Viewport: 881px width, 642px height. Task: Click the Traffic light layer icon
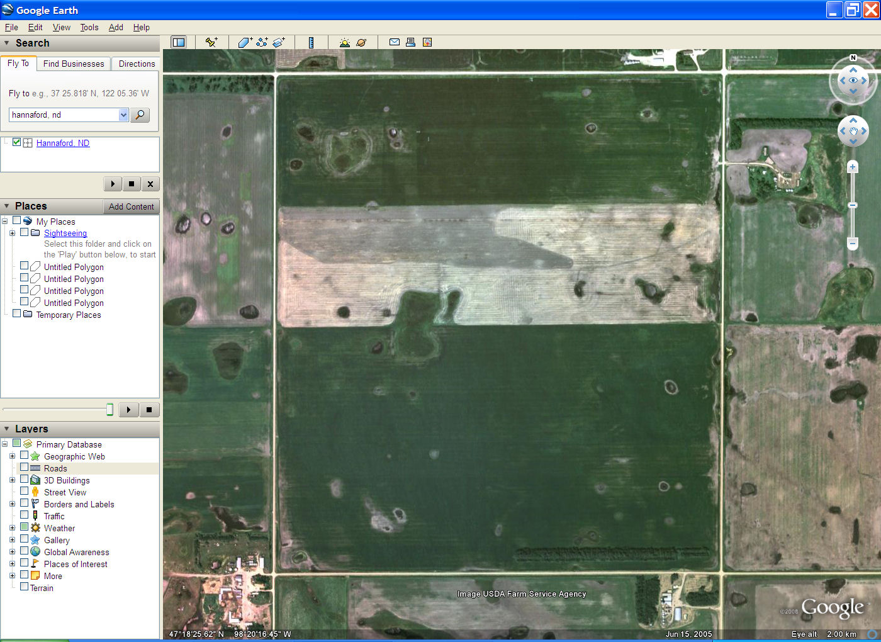point(35,515)
